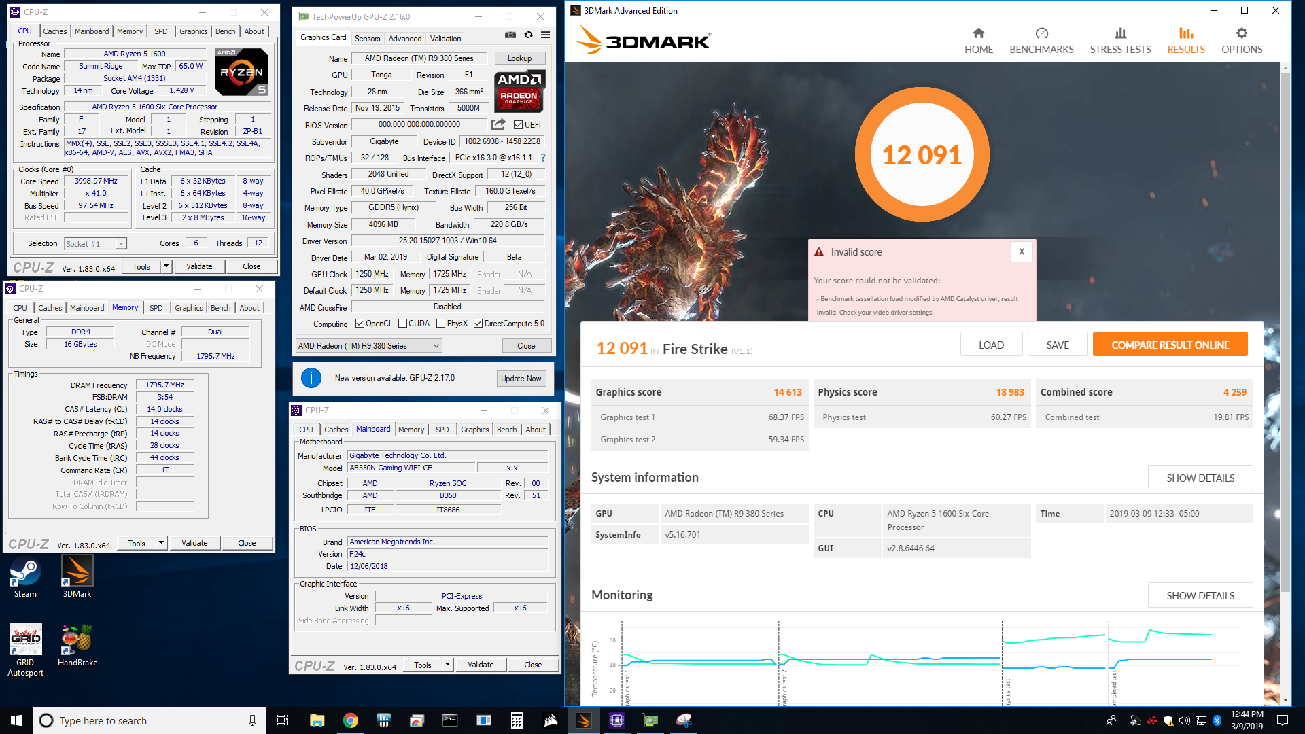Toggle the OpenCL checkbox in GPU-Z
This screenshot has height=734, width=1305.
[360, 324]
